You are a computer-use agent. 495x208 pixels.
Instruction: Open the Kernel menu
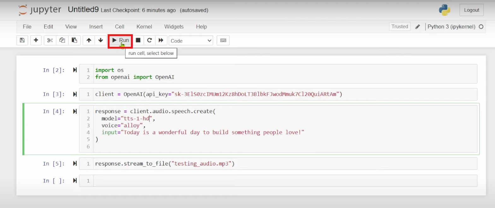coord(144,27)
